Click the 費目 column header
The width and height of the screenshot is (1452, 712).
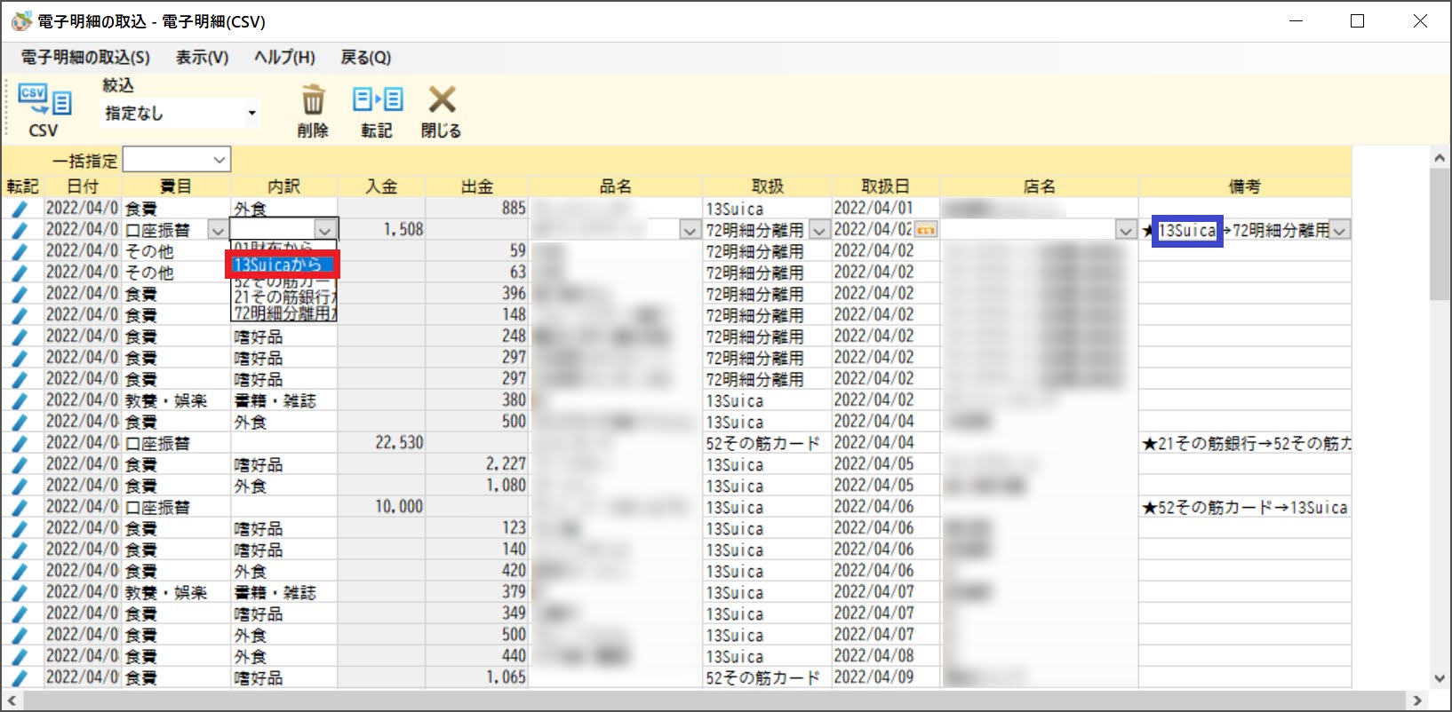[x=176, y=186]
